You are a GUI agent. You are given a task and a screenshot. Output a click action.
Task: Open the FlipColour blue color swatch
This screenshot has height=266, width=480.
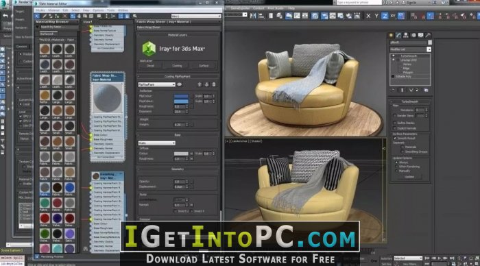coord(181,96)
